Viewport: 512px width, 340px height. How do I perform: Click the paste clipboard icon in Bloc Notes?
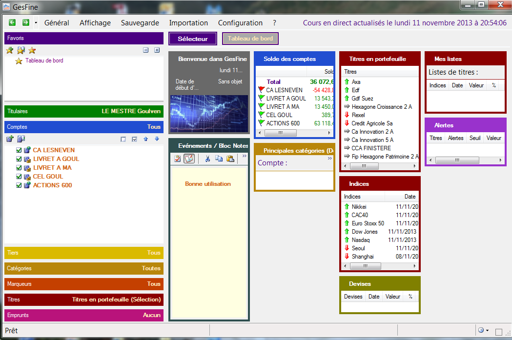pos(230,159)
